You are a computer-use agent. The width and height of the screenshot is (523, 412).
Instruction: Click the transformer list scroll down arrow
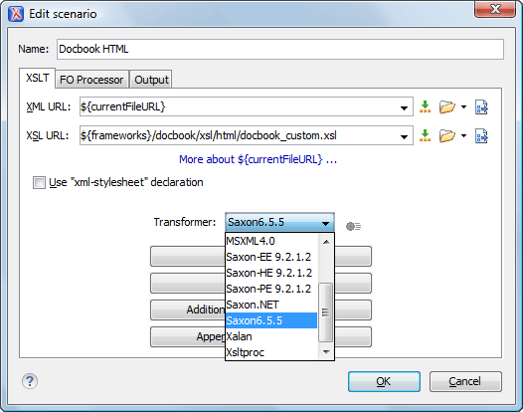tap(326, 352)
